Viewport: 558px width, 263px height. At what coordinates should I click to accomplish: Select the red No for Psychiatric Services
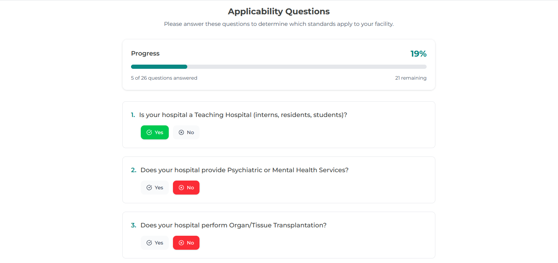pos(186,188)
